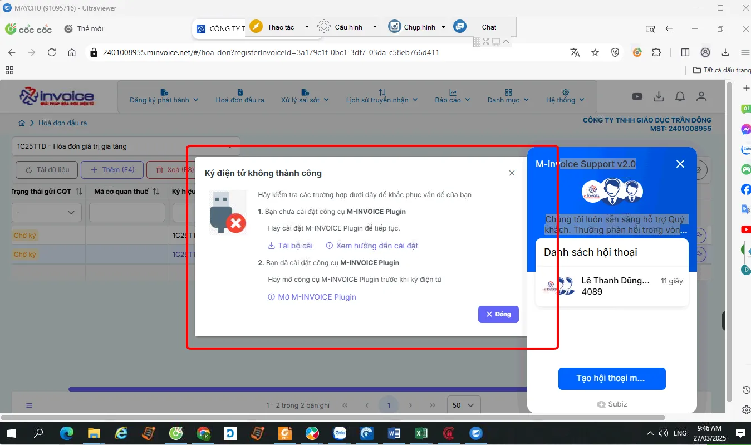751x445 pixels.
Task: Open the 'Đăng ký phát hành' menu
Action: (164, 96)
